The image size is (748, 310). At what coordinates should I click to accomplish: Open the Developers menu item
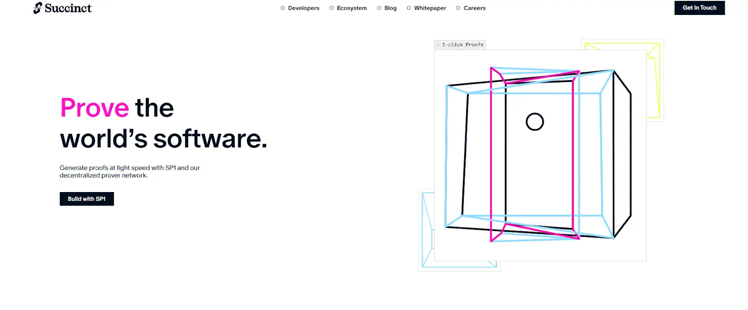(x=303, y=8)
